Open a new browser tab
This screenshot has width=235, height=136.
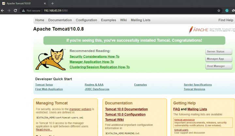[x=53, y=3]
